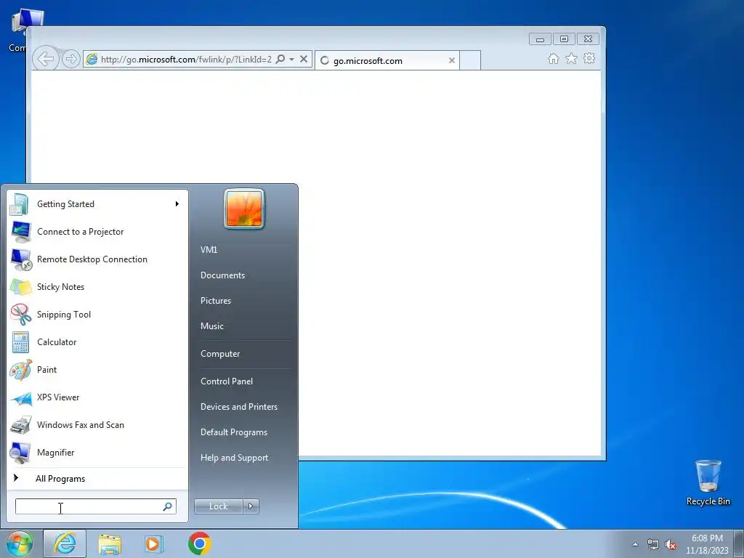Viewport: 744px width, 558px height.
Task: Launch the Magnifier icon
Action: [x=20, y=453]
